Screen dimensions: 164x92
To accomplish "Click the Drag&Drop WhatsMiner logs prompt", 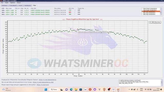I will tap(83, 19).
